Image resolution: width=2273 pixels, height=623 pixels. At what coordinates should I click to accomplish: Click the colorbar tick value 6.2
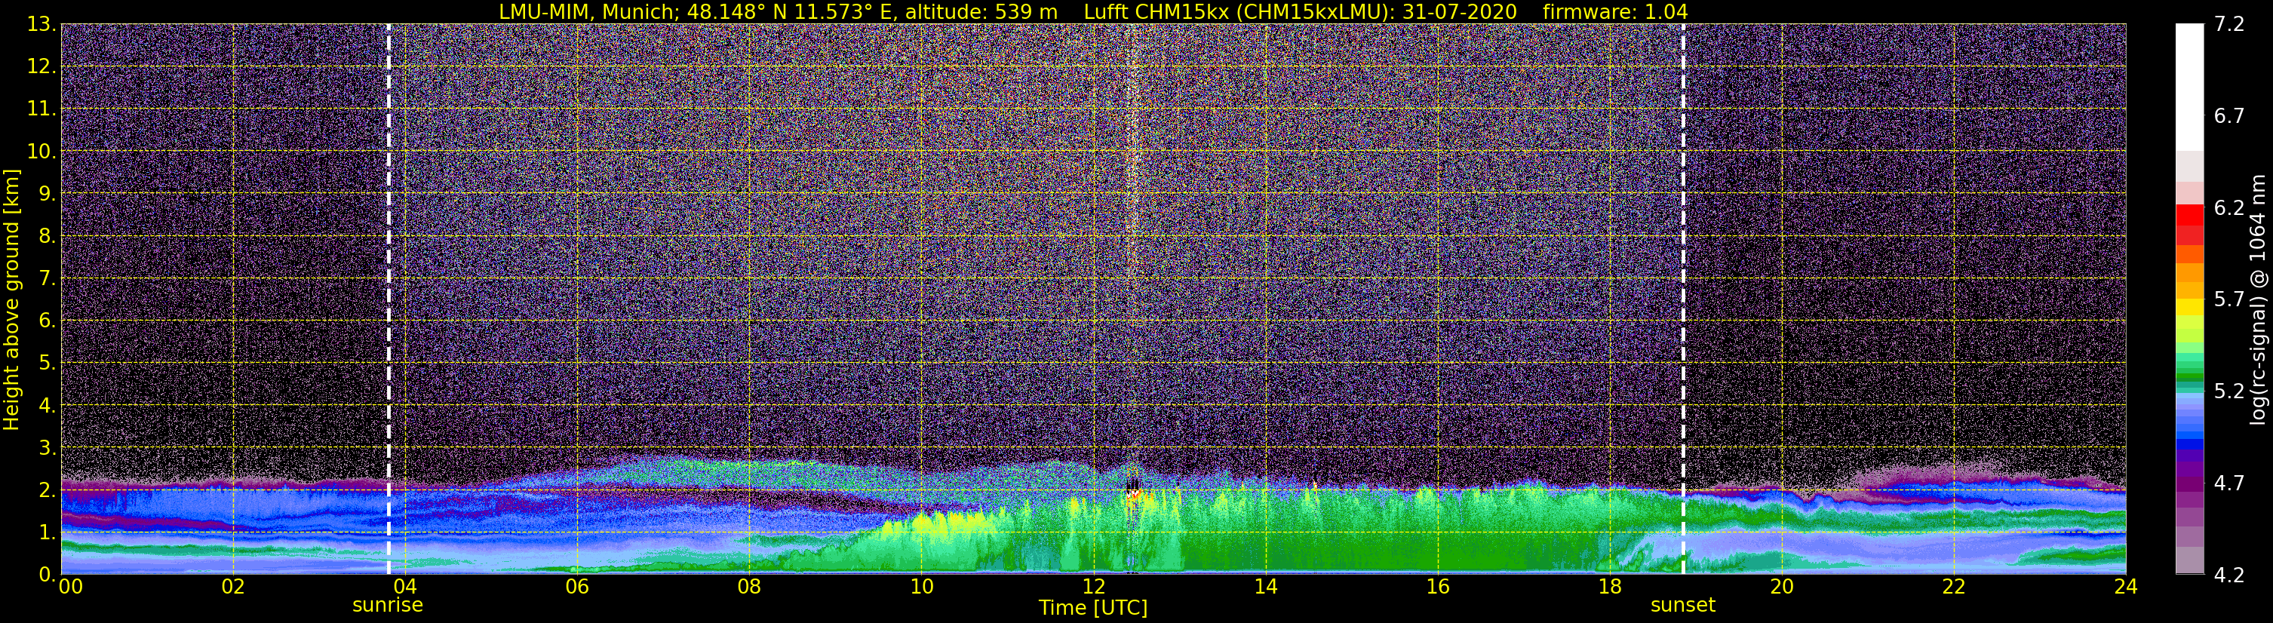pos(2229,207)
